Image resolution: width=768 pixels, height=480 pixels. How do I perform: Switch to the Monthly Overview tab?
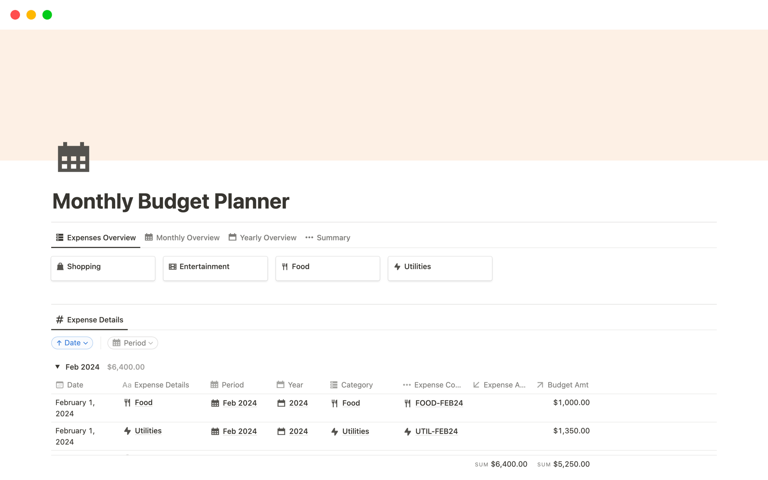click(187, 237)
